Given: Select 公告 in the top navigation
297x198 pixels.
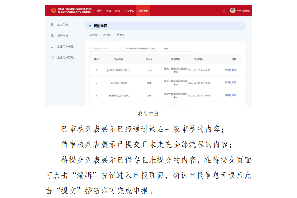Looking at the screenshot, I should pyautogui.click(x=117, y=11).
